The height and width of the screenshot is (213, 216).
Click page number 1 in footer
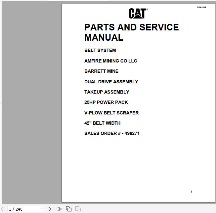192,192
